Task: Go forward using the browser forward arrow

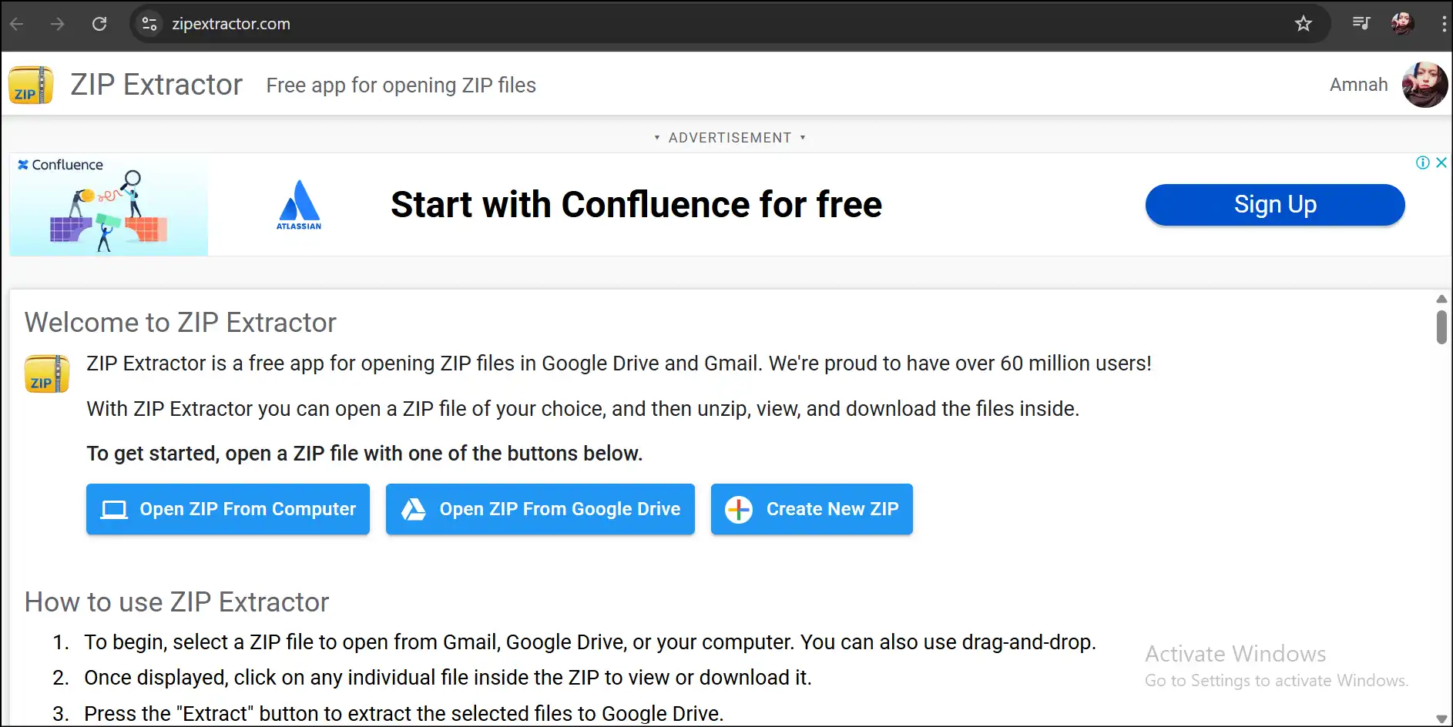Action: point(58,24)
